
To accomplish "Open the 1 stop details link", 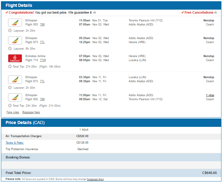I will tap(210, 95).
